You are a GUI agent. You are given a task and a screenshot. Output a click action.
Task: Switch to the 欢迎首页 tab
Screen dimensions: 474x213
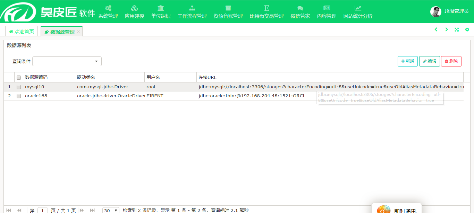(22, 32)
